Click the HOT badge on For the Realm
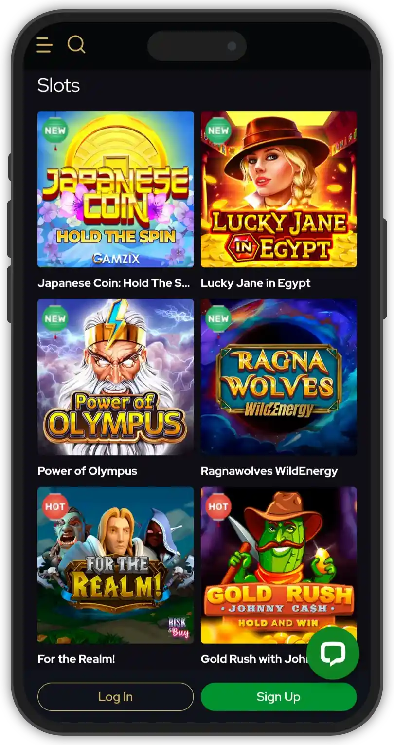394x745 pixels. pyautogui.click(x=55, y=506)
